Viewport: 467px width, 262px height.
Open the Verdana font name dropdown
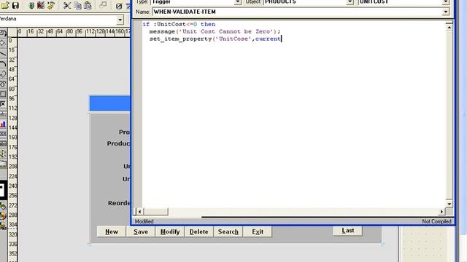coord(120,20)
